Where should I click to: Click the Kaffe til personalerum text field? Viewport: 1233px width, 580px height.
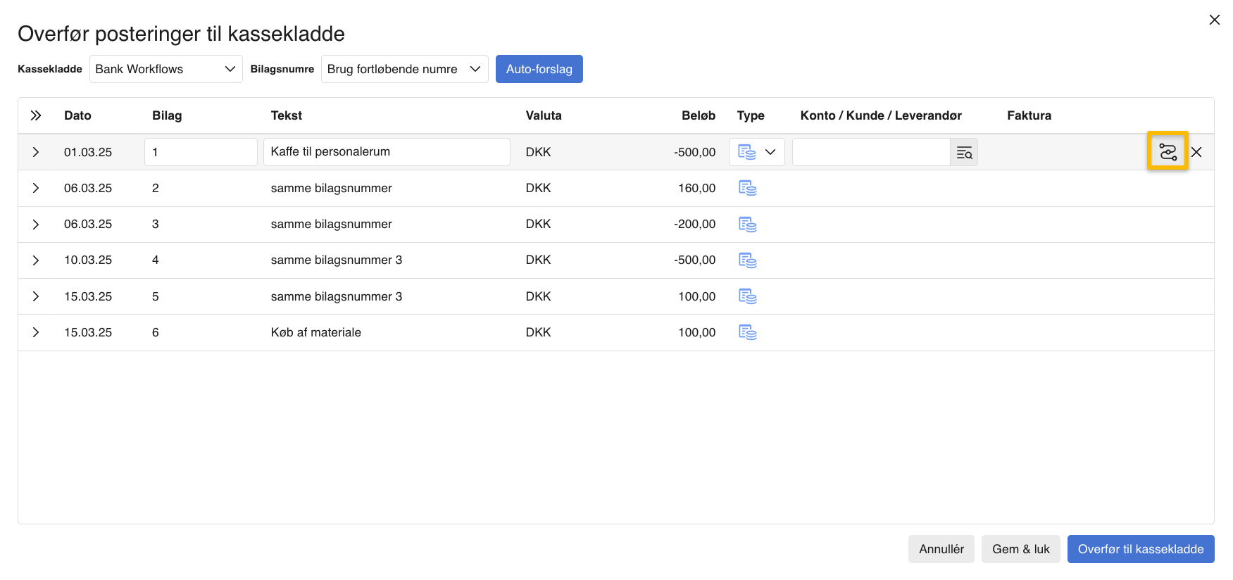point(386,152)
